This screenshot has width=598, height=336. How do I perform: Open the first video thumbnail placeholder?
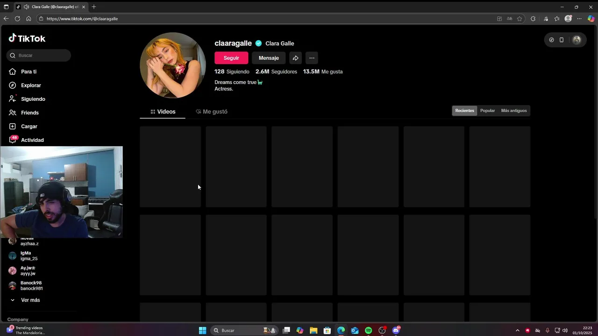pos(170,167)
